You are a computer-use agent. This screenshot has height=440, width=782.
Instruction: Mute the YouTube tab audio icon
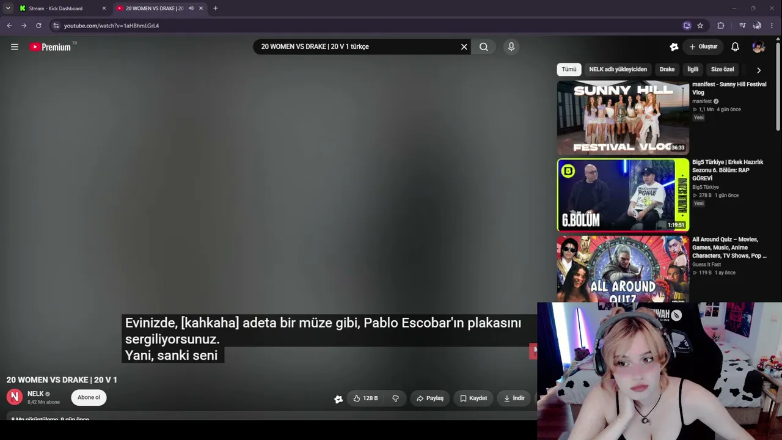191,9
